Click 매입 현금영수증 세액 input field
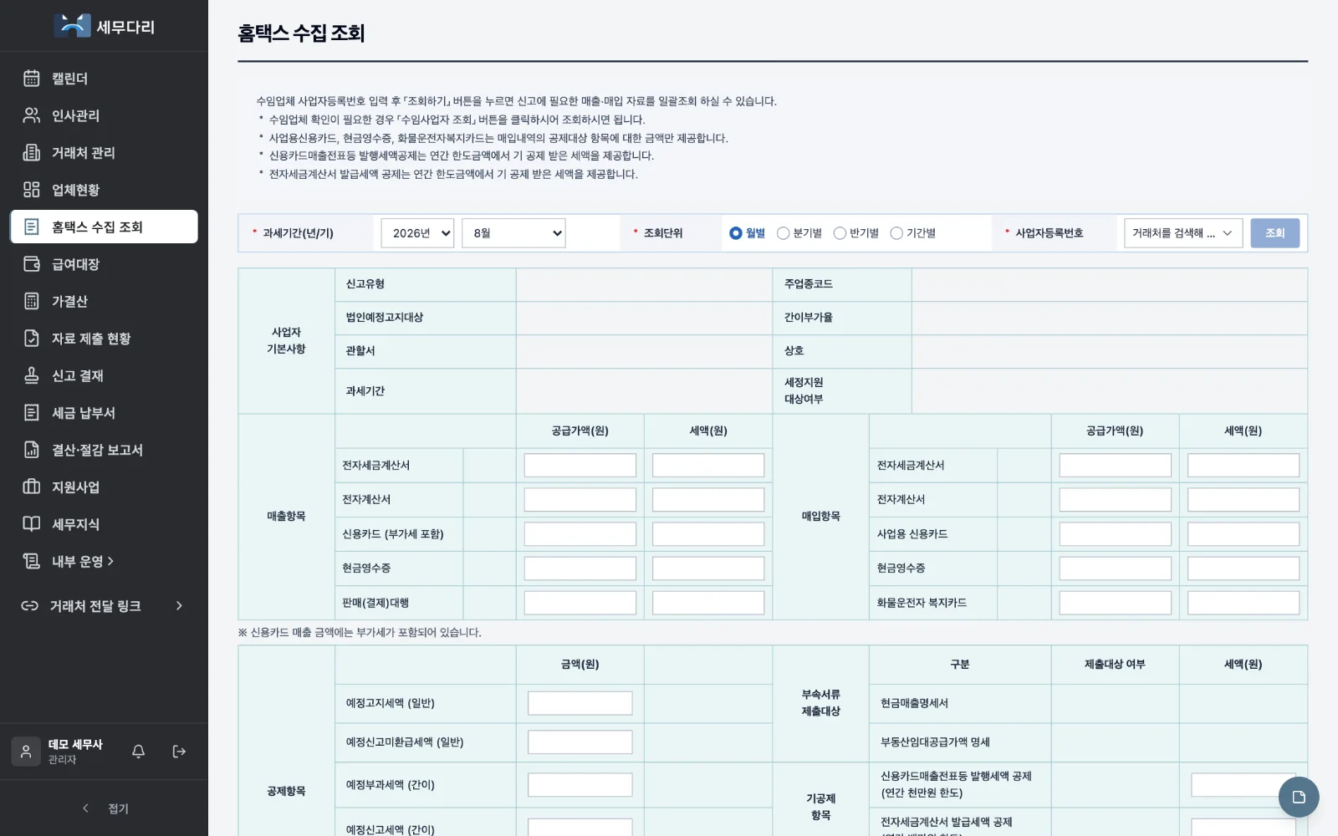 [1244, 568]
